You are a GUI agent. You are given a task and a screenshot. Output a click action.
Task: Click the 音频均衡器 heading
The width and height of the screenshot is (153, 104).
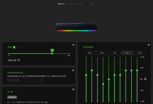[x=88, y=47]
